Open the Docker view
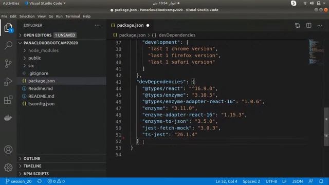Screen dimensions: 329x185 click(8, 118)
